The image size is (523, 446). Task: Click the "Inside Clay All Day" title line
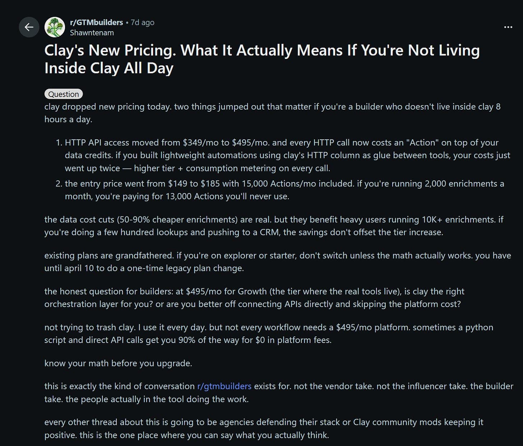pyautogui.click(x=109, y=68)
